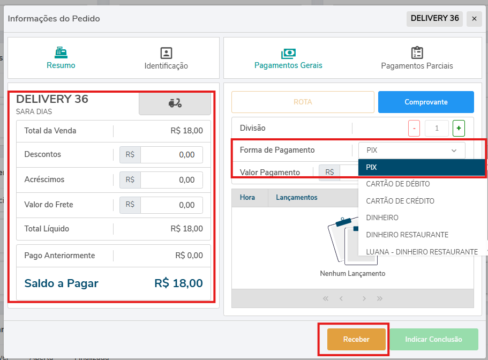488x360 pixels.
Task: Click the Comprovante button
Action: [x=426, y=102]
